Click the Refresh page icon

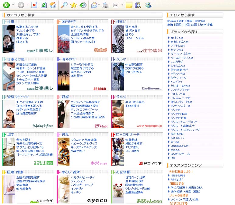click(44, 5)
